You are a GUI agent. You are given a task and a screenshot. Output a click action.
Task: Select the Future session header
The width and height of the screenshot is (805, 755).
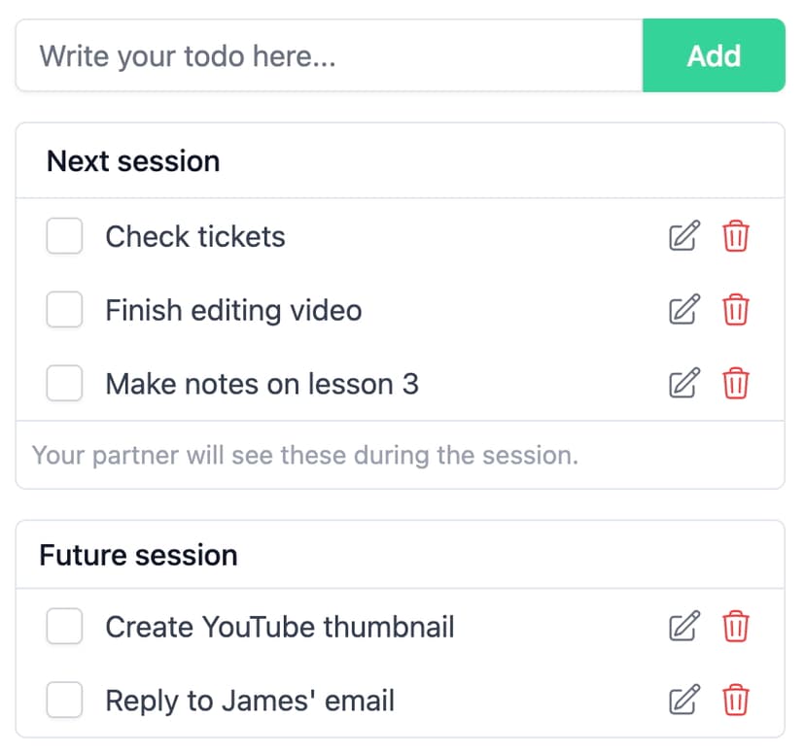click(138, 555)
